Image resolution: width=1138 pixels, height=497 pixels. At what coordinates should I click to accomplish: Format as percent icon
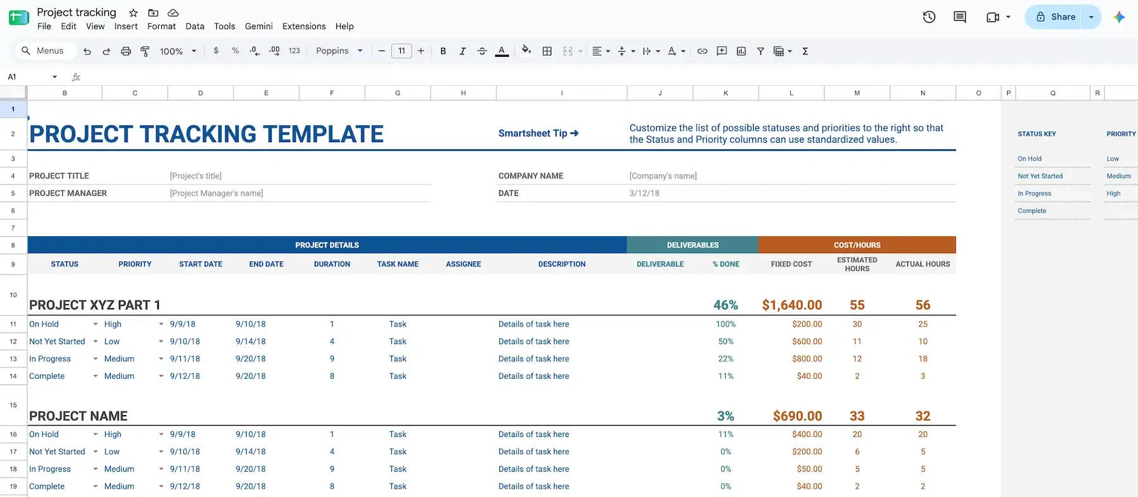[x=235, y=51]
